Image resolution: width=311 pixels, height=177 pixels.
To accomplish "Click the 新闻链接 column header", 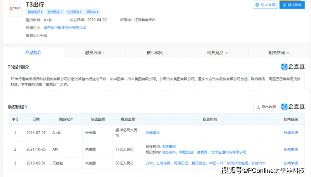I will 291,119.
